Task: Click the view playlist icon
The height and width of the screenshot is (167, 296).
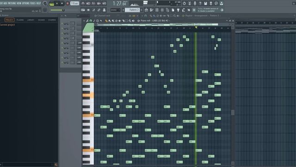Action: coord(146,10)
